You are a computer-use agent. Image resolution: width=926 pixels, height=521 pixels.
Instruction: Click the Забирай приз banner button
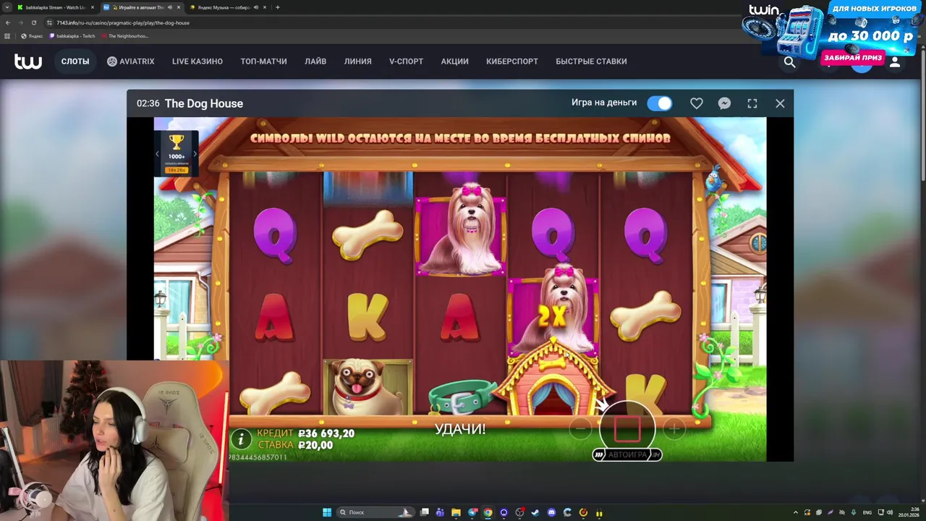pos(853,57)
